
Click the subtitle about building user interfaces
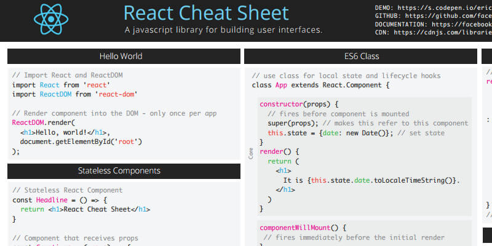pos(223,30)
